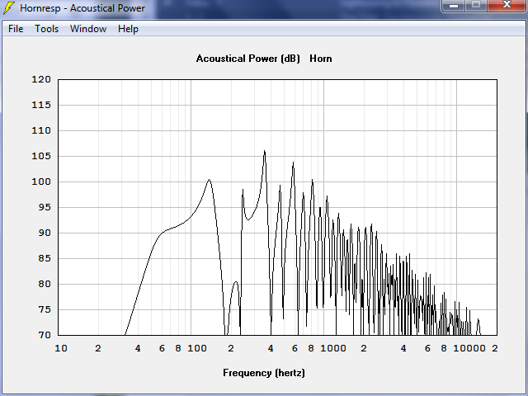
Task: Click the 85 dB y-axis label
Action: pyautogui.click(x=45, y=258)
